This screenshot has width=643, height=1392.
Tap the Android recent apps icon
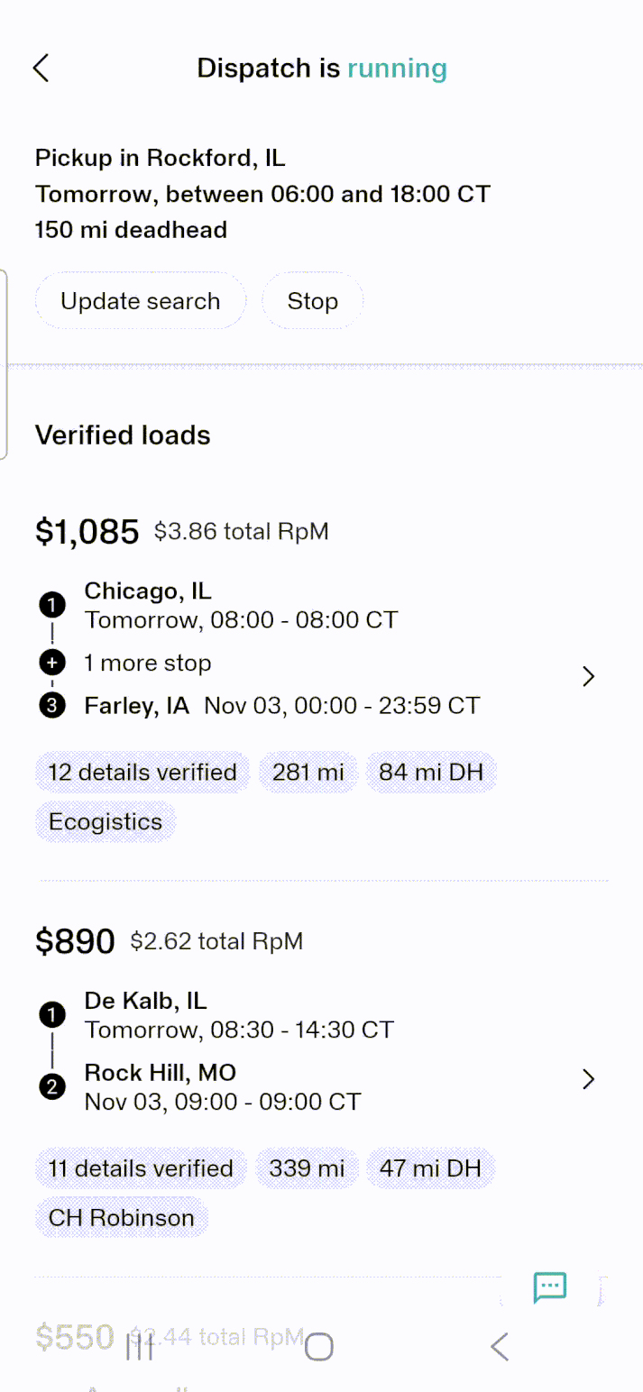click(x=140, y=1348)
